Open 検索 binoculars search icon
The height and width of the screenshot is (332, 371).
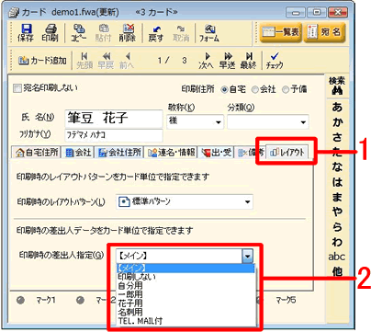(x=337, y=86)
